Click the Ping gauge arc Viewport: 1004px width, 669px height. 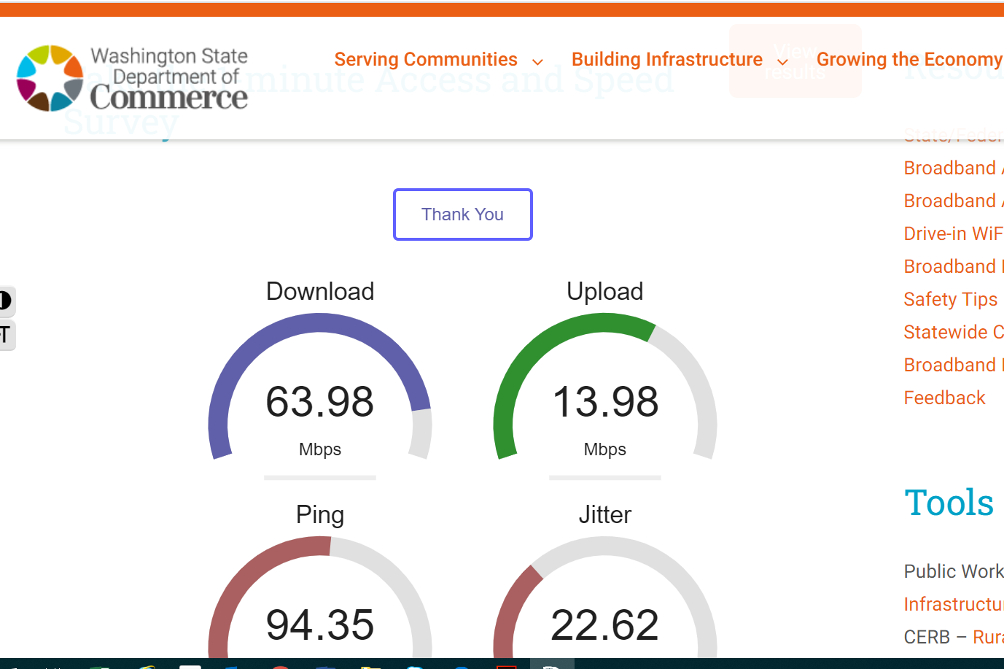(320, 597)
